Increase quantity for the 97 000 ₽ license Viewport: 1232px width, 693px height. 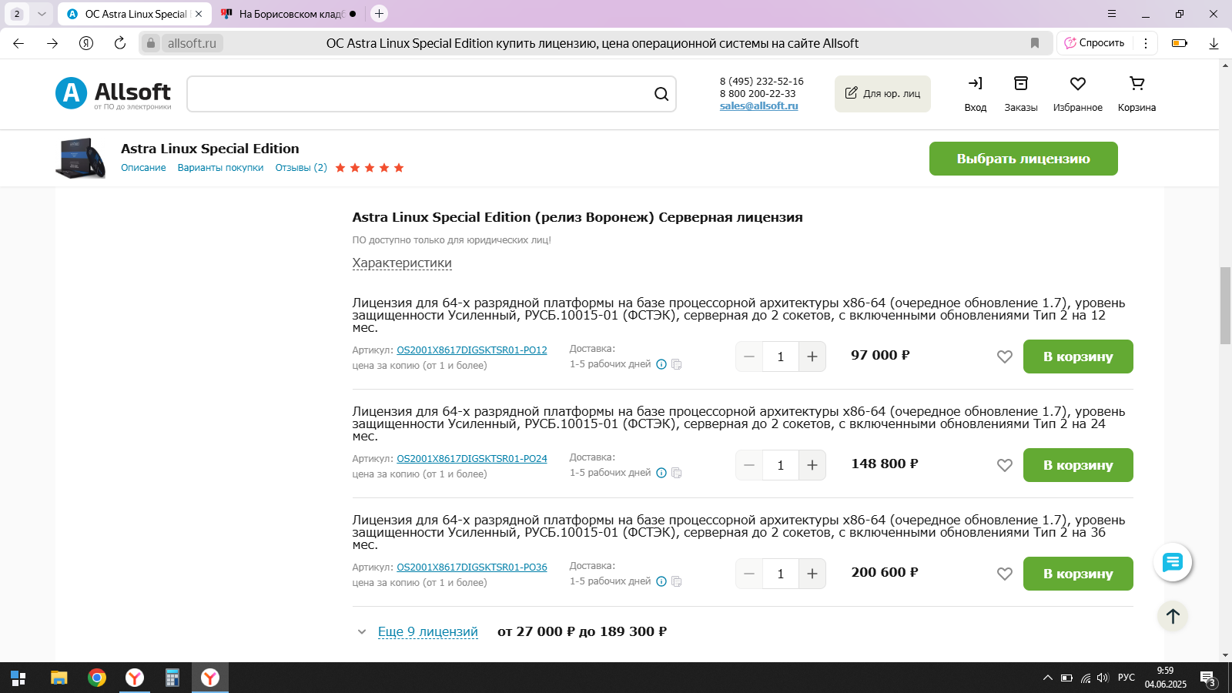tap(812, 357)
